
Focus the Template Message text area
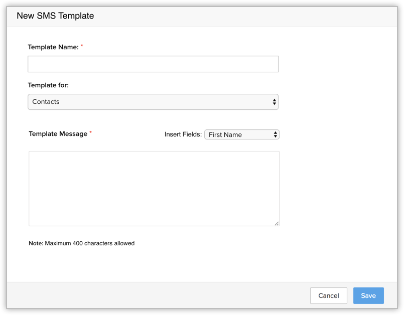point(154,188)
